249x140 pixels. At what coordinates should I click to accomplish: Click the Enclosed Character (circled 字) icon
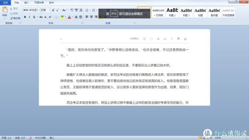pos(81,17)
